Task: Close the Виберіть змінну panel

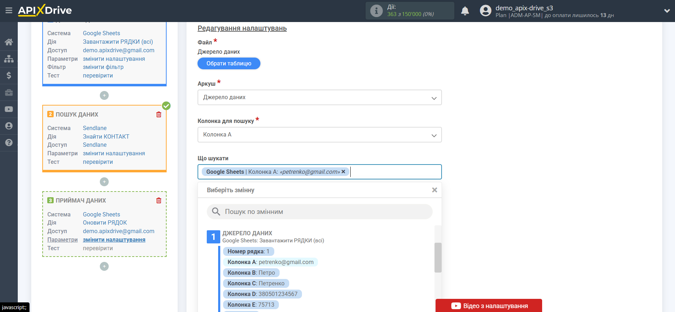Action: 434,190
